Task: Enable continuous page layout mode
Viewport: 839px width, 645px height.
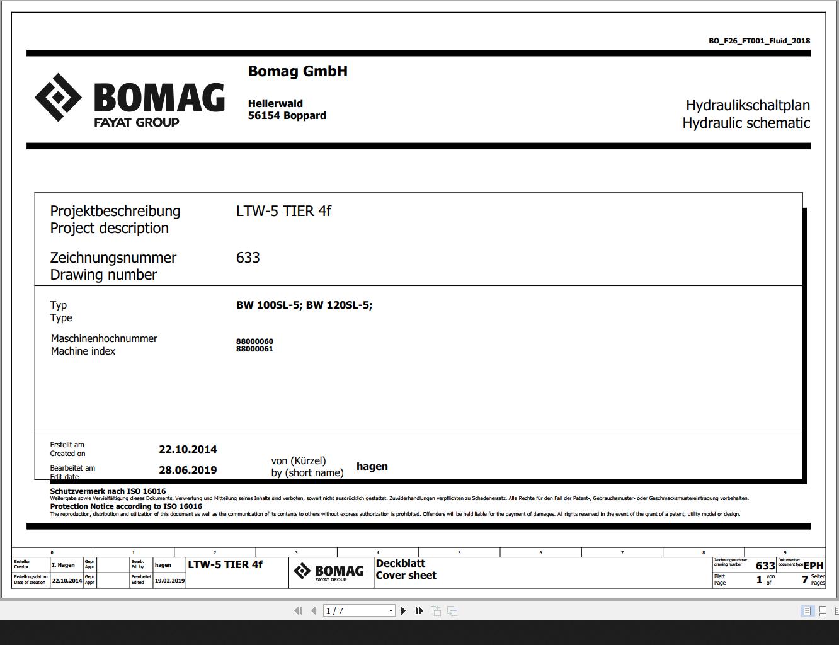Action: click(823, 610)
